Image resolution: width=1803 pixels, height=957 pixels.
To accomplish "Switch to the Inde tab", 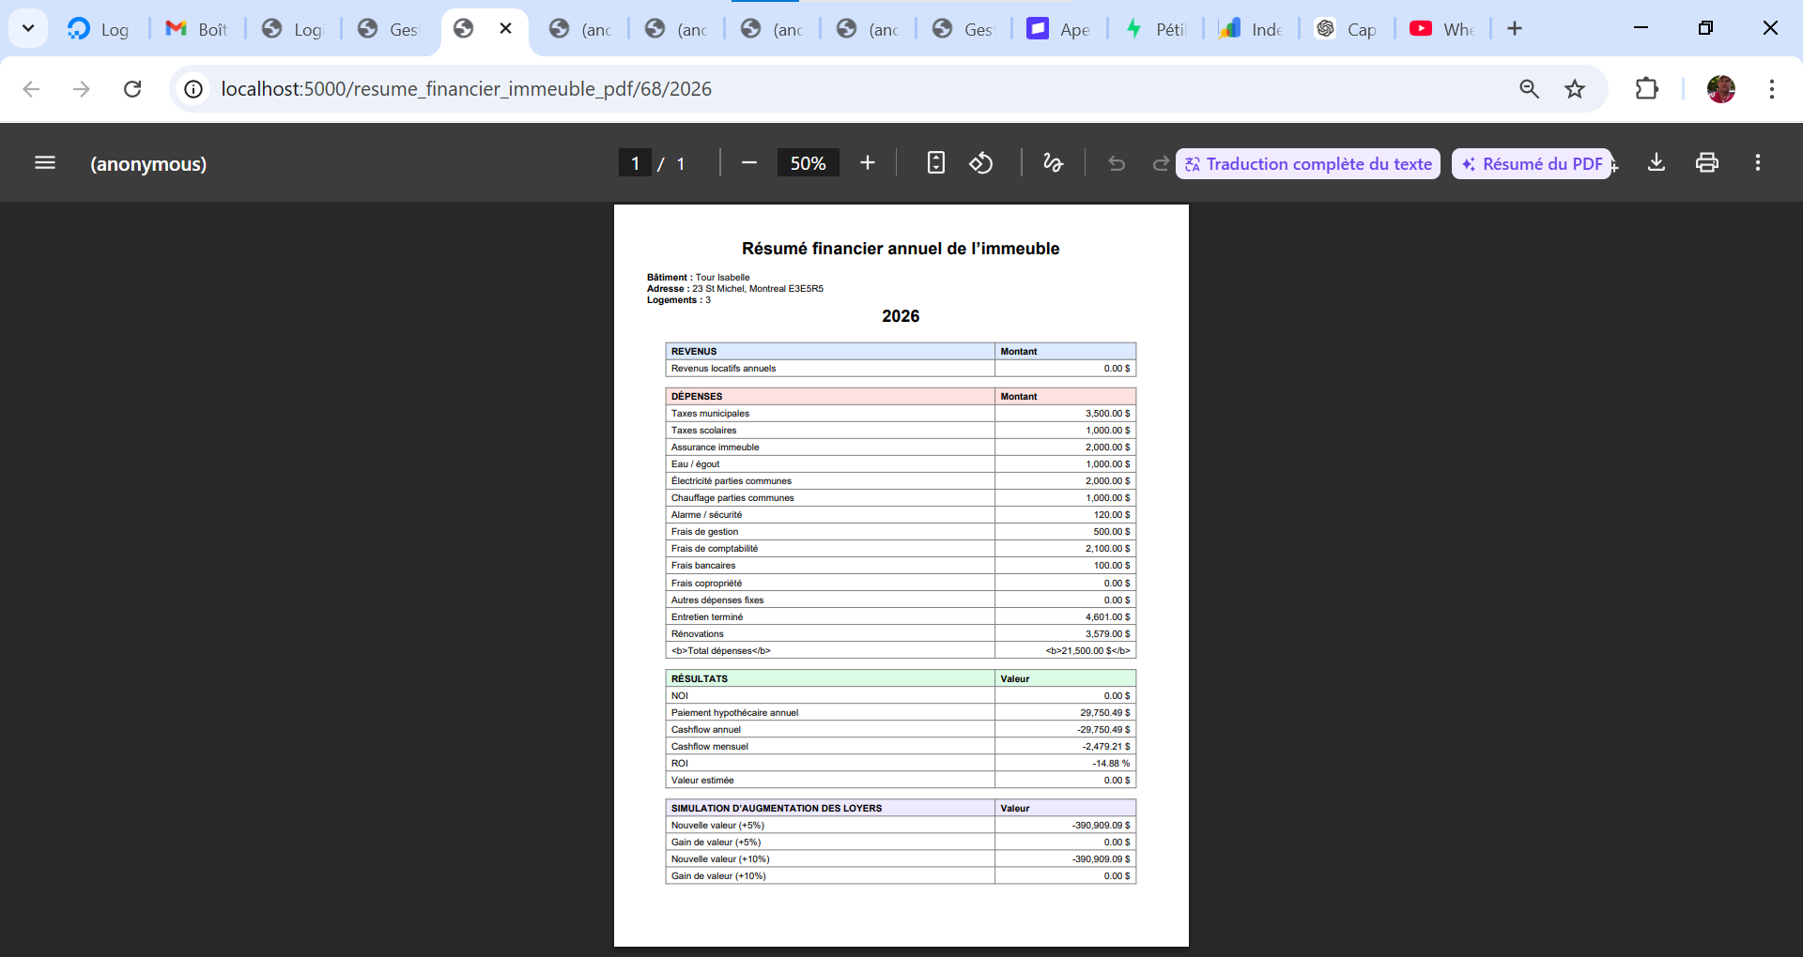I will (1251, 29).
